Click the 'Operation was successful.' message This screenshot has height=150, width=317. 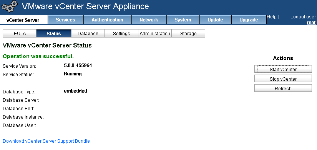click(x=38, y=56)
